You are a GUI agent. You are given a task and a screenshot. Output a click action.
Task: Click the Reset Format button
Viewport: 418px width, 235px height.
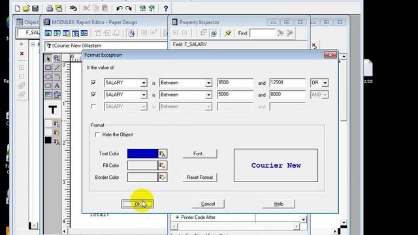point(200,177)
